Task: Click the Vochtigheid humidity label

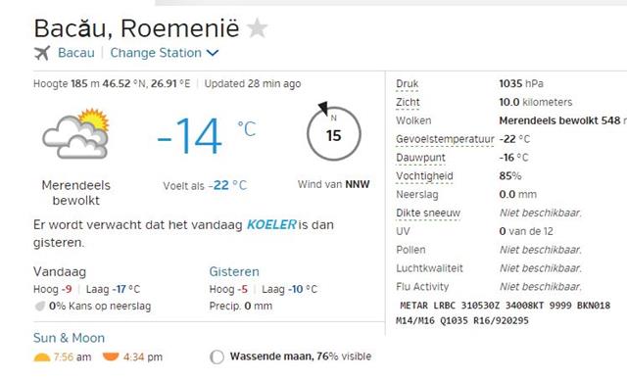Action: click(424, 176)
